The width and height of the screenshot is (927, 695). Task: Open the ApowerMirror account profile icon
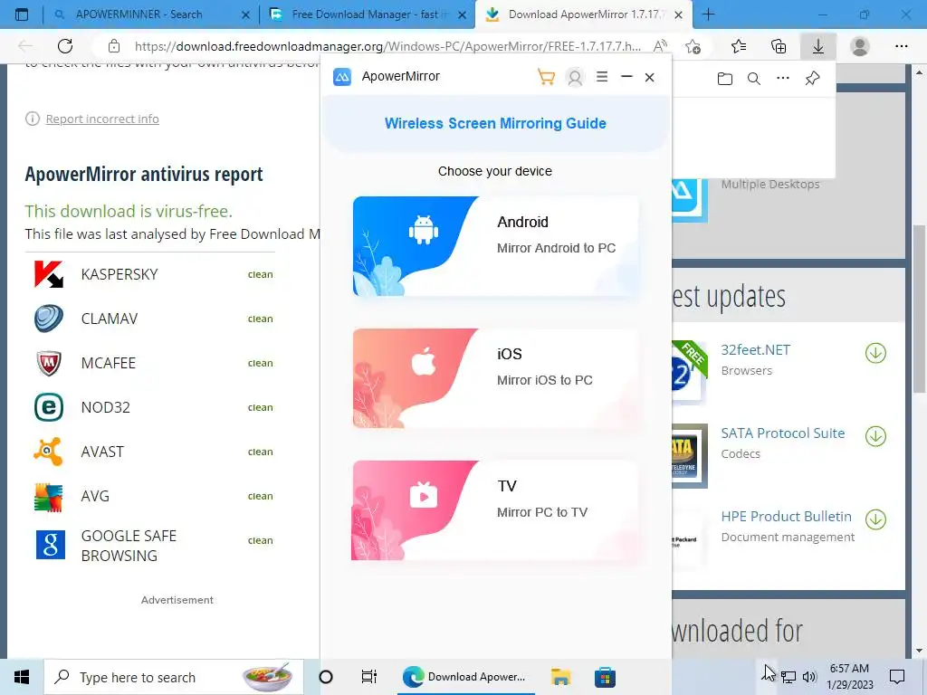click(575, 77)
